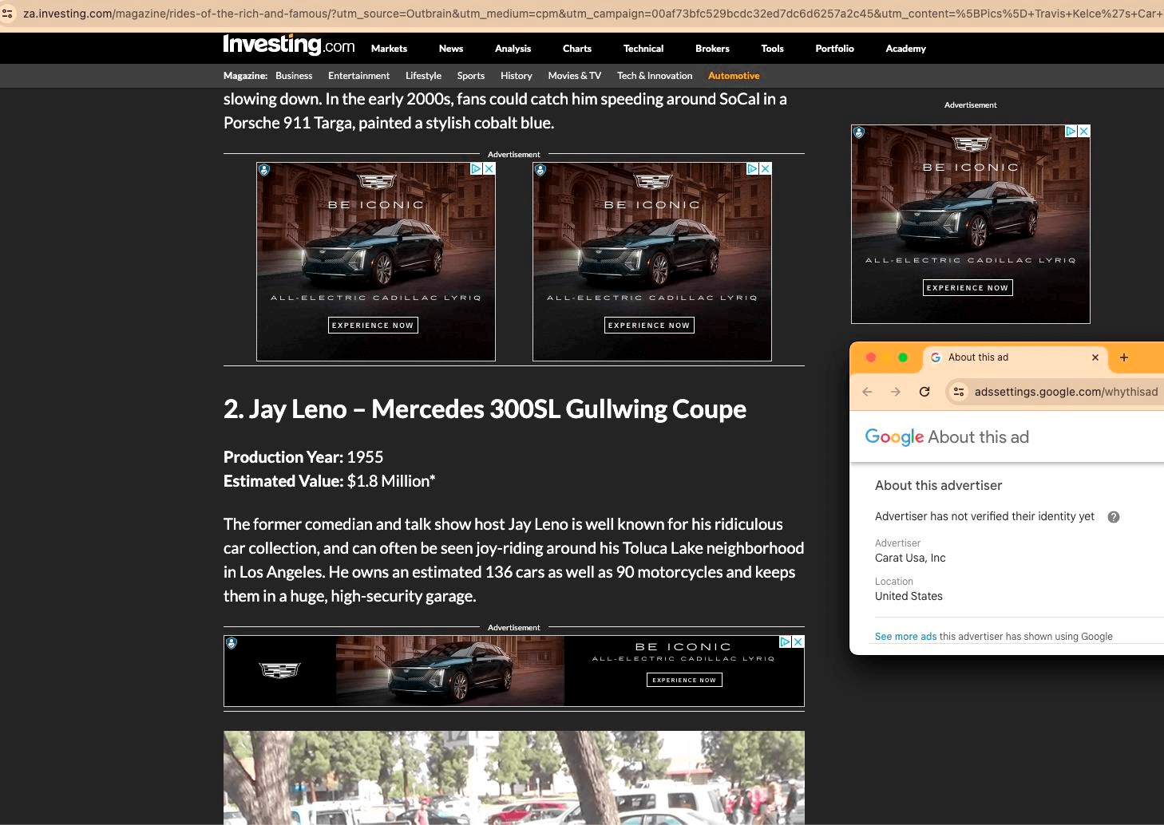The image size is (1164, 825).
Task: Go to Magazine Automotive section
Action: click(734, 76)
